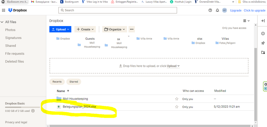Open the Fotos_Peligoni suggested folder
Image resolution: width=267 pixels, height=127 pixels.
tap(225, 43)
